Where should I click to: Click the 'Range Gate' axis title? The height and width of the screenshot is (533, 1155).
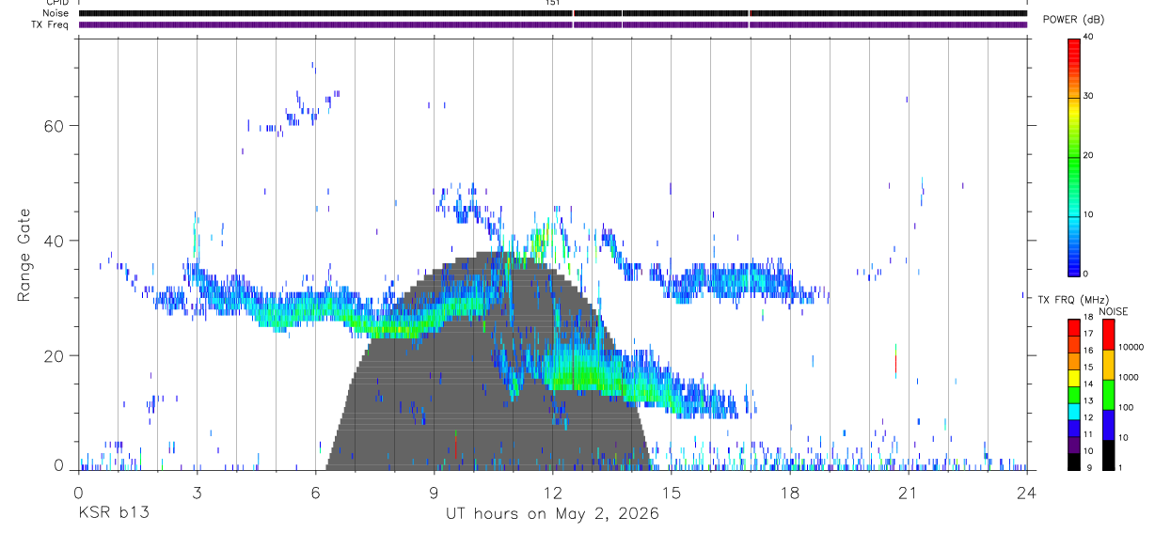[25, 254]
